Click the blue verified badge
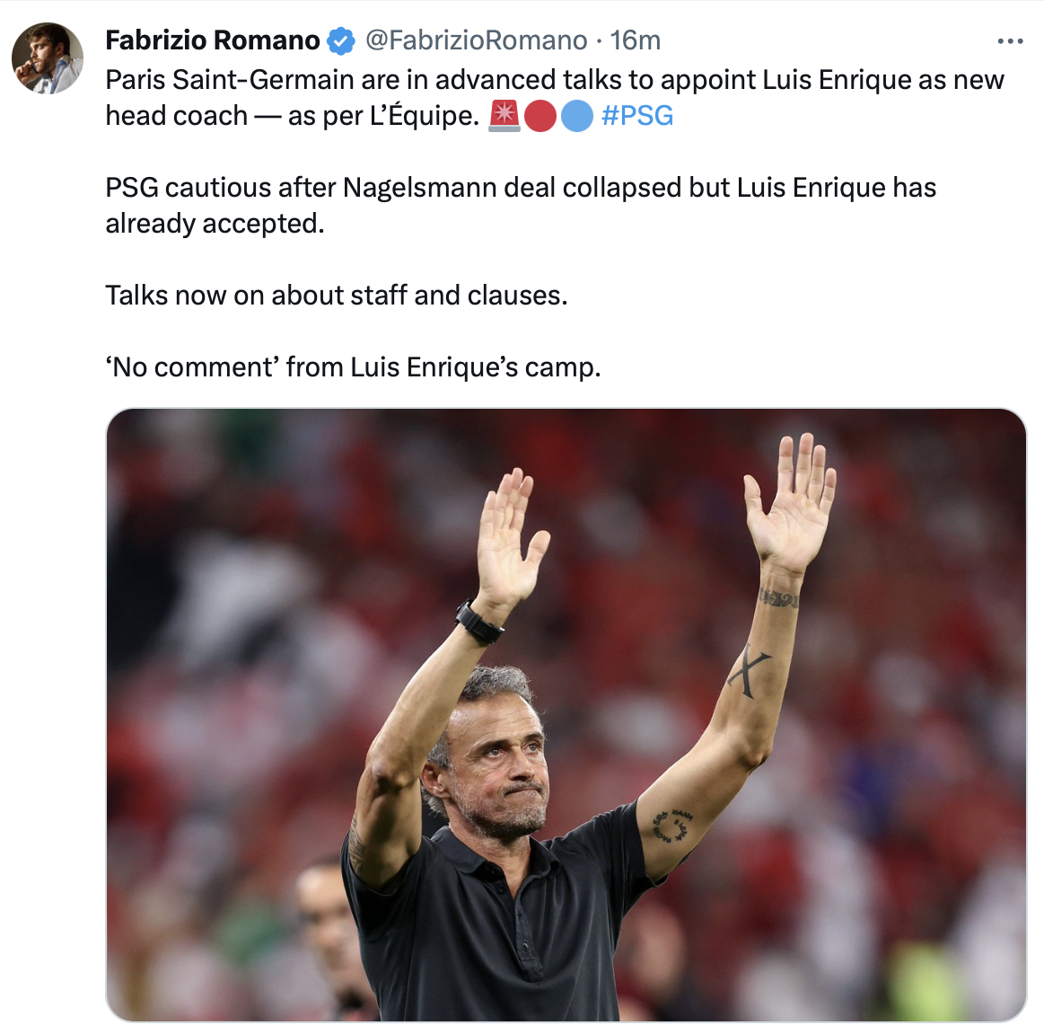 pyautogui.click(x=341, y=40)
